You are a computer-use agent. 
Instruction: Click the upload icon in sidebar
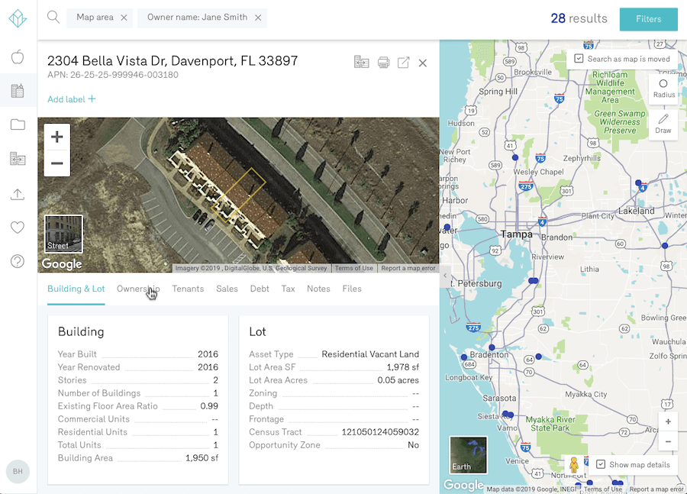18,194
